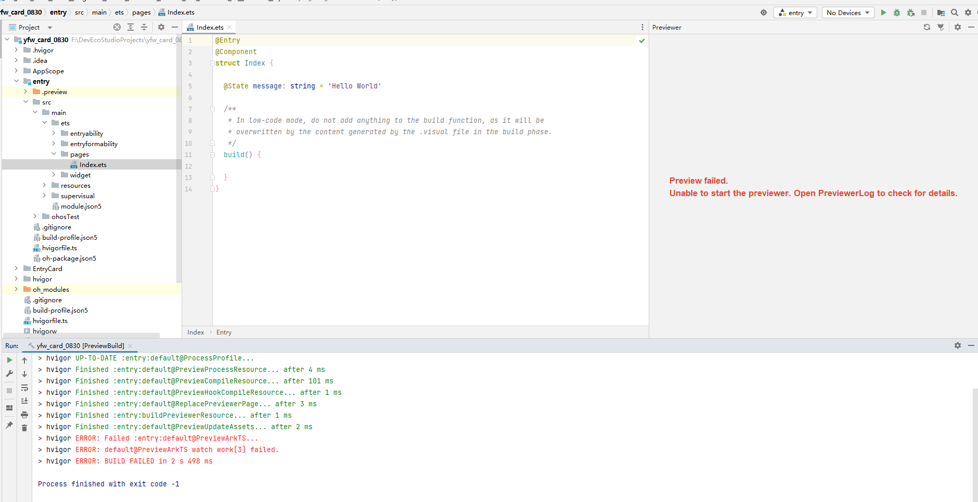Viewport: 978px width, 502px height.
Task: Expand the oh_modules folder
Action: (x=16, y=289)
